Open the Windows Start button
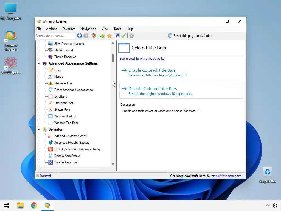Viewport: 281px width, 211px height. [7, 206]
